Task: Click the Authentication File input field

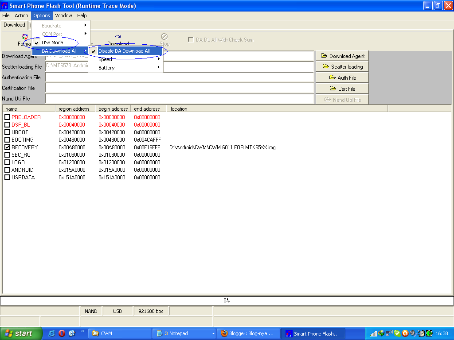Action: pos(180,77)
